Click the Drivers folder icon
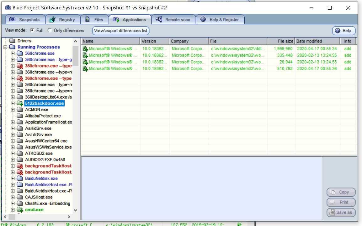This screenshot has height=226, width=362. click(x=12, y=41)
